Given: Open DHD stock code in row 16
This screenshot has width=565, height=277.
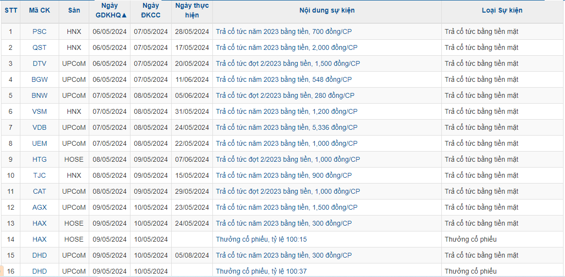Looking at the screenshot, I should 39,271.
